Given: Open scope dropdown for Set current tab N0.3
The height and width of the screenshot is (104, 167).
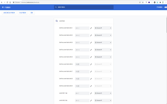Looking at the screenshot, I should pos(103,42).
